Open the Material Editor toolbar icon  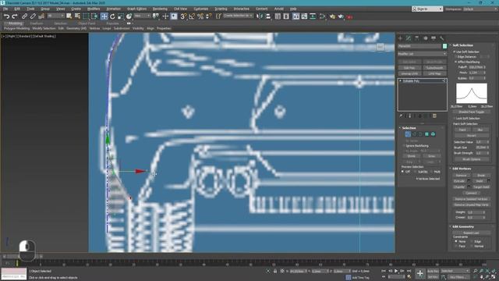[322, 16]
